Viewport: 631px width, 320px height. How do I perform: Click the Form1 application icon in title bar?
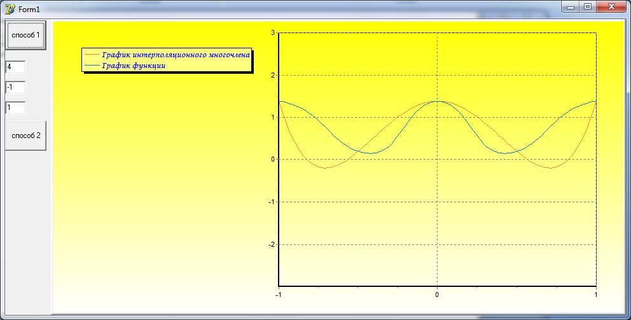(10, 9)
